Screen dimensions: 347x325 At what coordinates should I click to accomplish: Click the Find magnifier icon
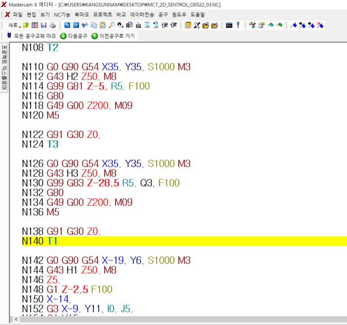(111, 25)
